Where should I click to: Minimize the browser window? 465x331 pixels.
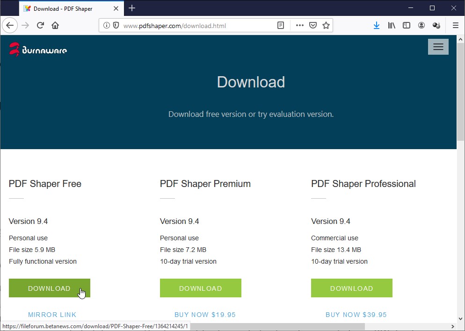tap(411, 8)
